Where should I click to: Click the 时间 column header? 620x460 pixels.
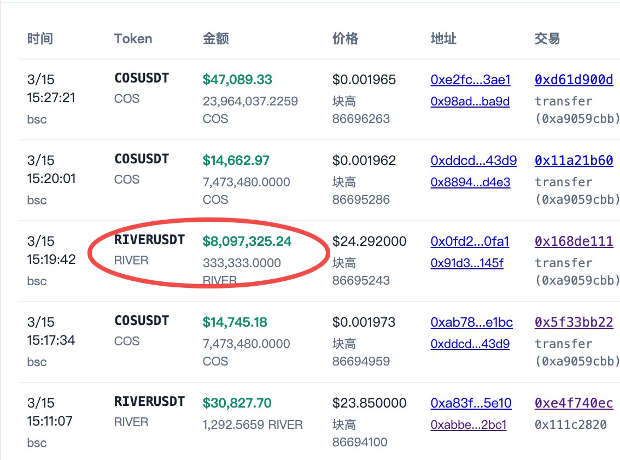(x=40, y=39)
